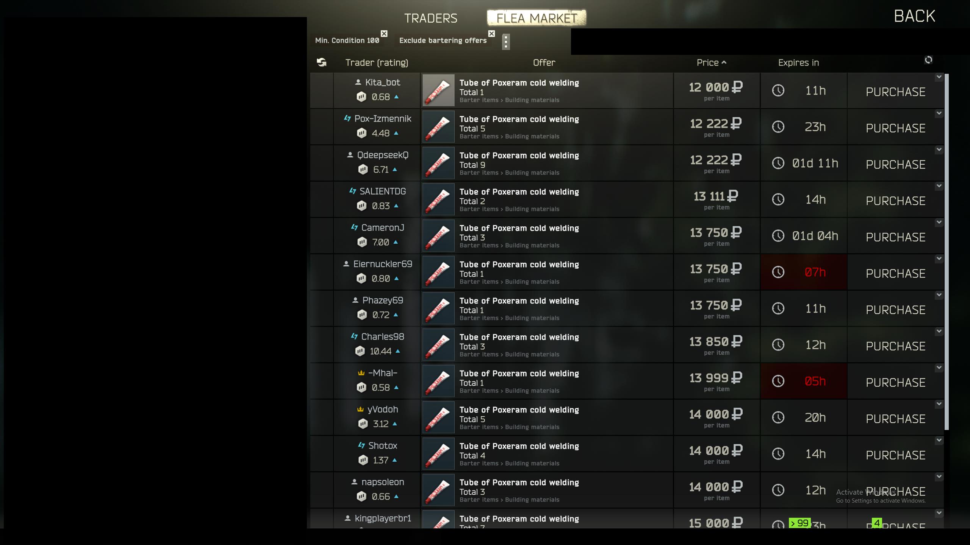Purchase QdeepseekQ's offer at 12 222 roubles
The width and height of the screenshot is (970, 545).
click(x=895, y=164)
